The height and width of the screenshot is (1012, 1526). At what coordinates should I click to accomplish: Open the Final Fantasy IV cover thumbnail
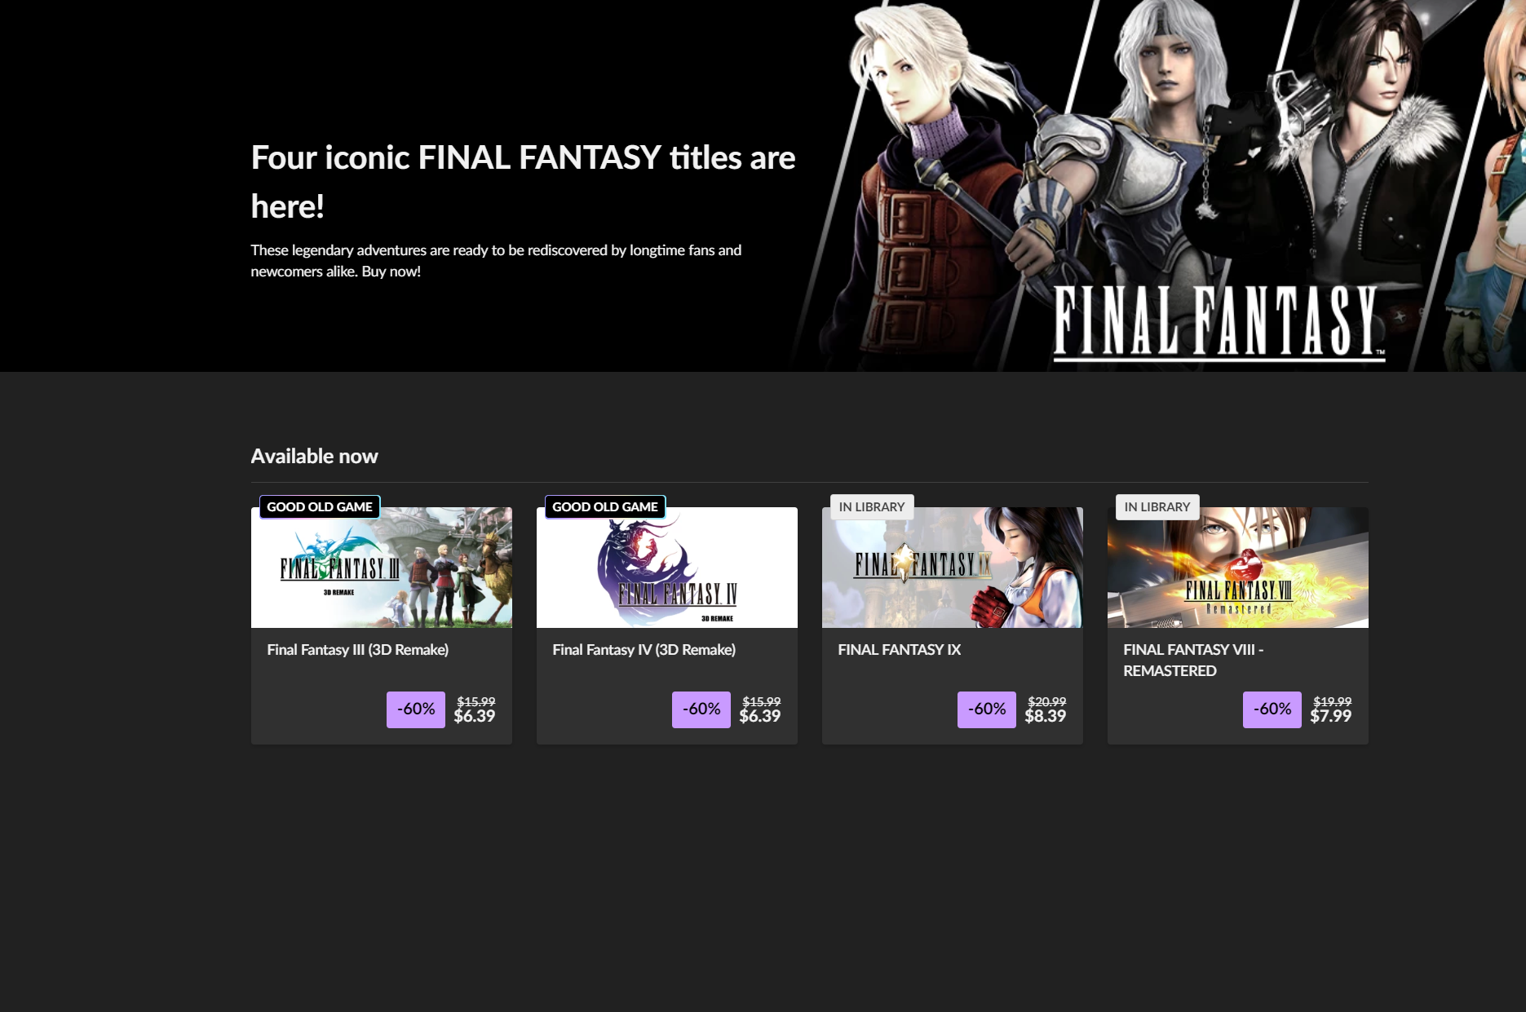tap(667, 568)
